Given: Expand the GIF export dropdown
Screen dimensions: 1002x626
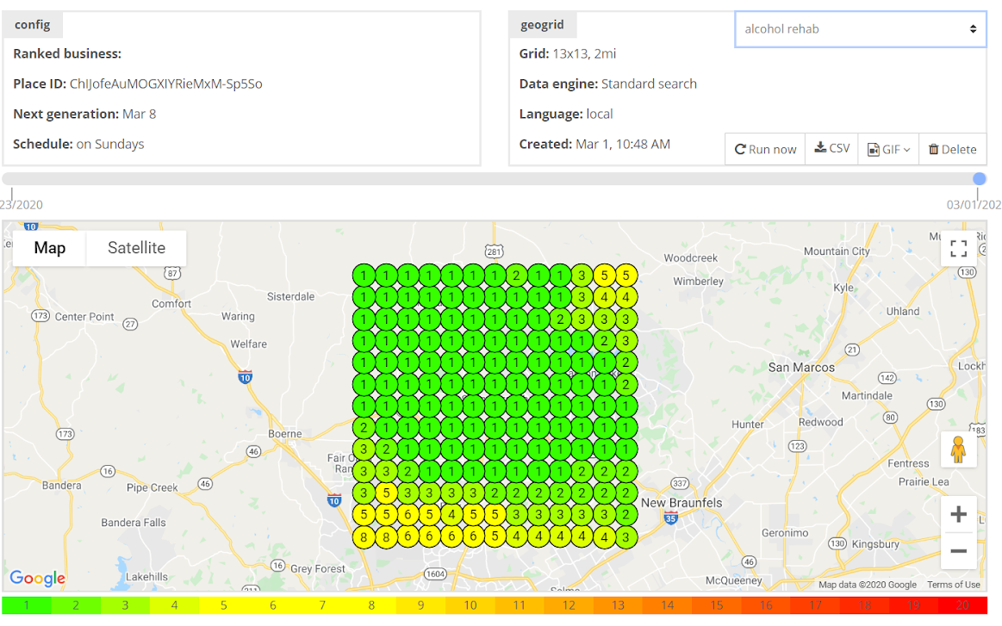Looking at the screenshot, I should (x=888, y=149).
